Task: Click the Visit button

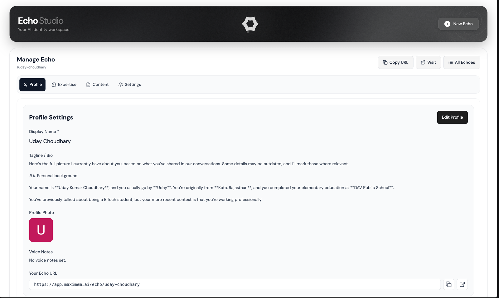Action: coord(428,63)
